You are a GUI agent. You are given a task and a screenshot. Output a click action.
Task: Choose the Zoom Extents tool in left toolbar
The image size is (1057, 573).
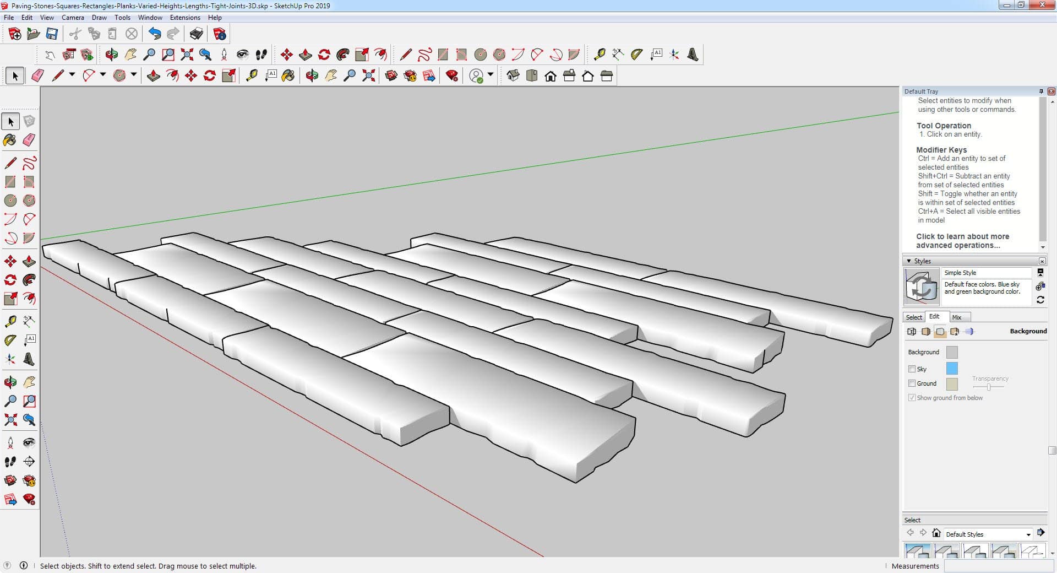coord(10,420)
